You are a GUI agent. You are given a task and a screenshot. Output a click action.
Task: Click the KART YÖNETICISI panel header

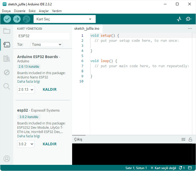point(29,29)
